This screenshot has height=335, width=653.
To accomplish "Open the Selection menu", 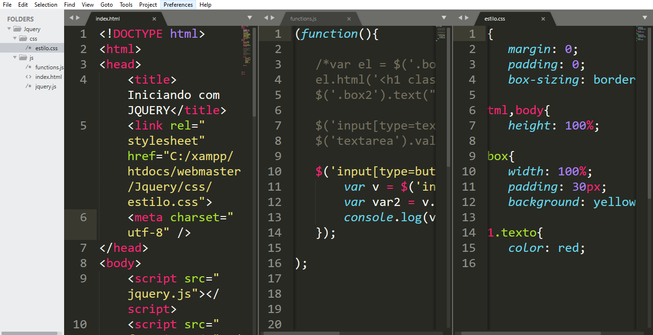I will point(46,5).
